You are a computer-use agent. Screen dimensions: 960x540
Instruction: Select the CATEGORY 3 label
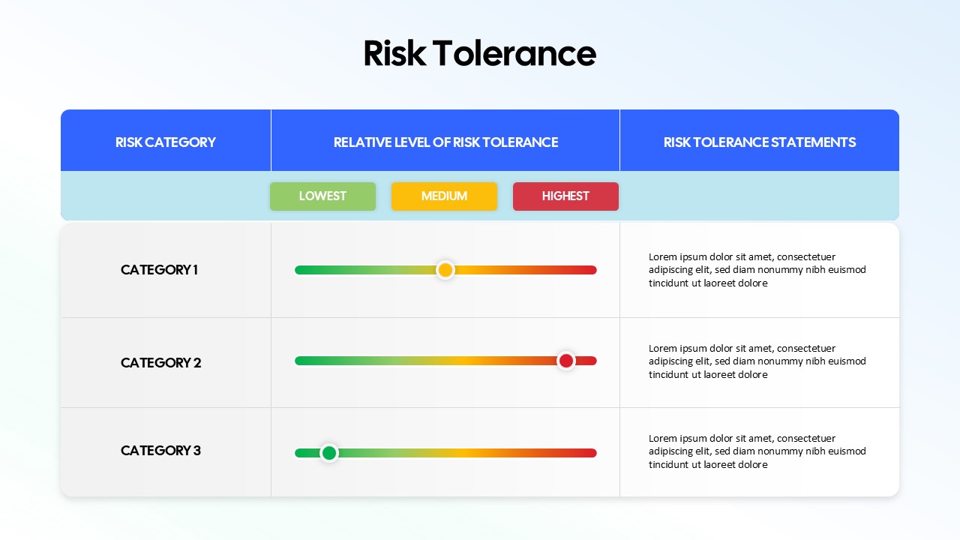pos(160,451)
